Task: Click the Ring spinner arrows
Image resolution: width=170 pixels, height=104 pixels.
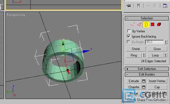Action: point(144,55)
